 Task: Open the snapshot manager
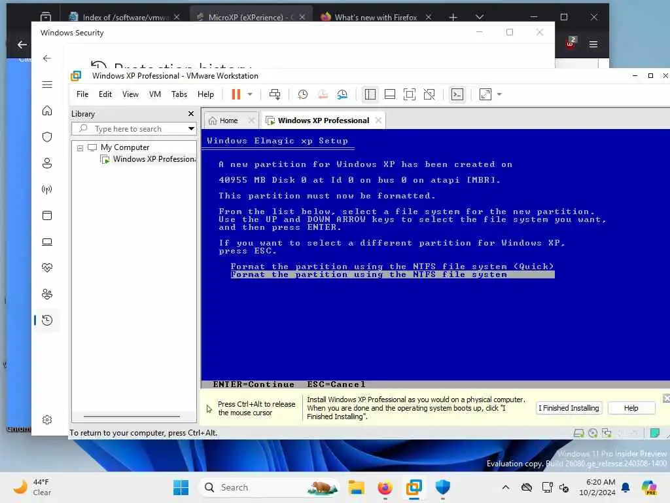click(342, 94)
